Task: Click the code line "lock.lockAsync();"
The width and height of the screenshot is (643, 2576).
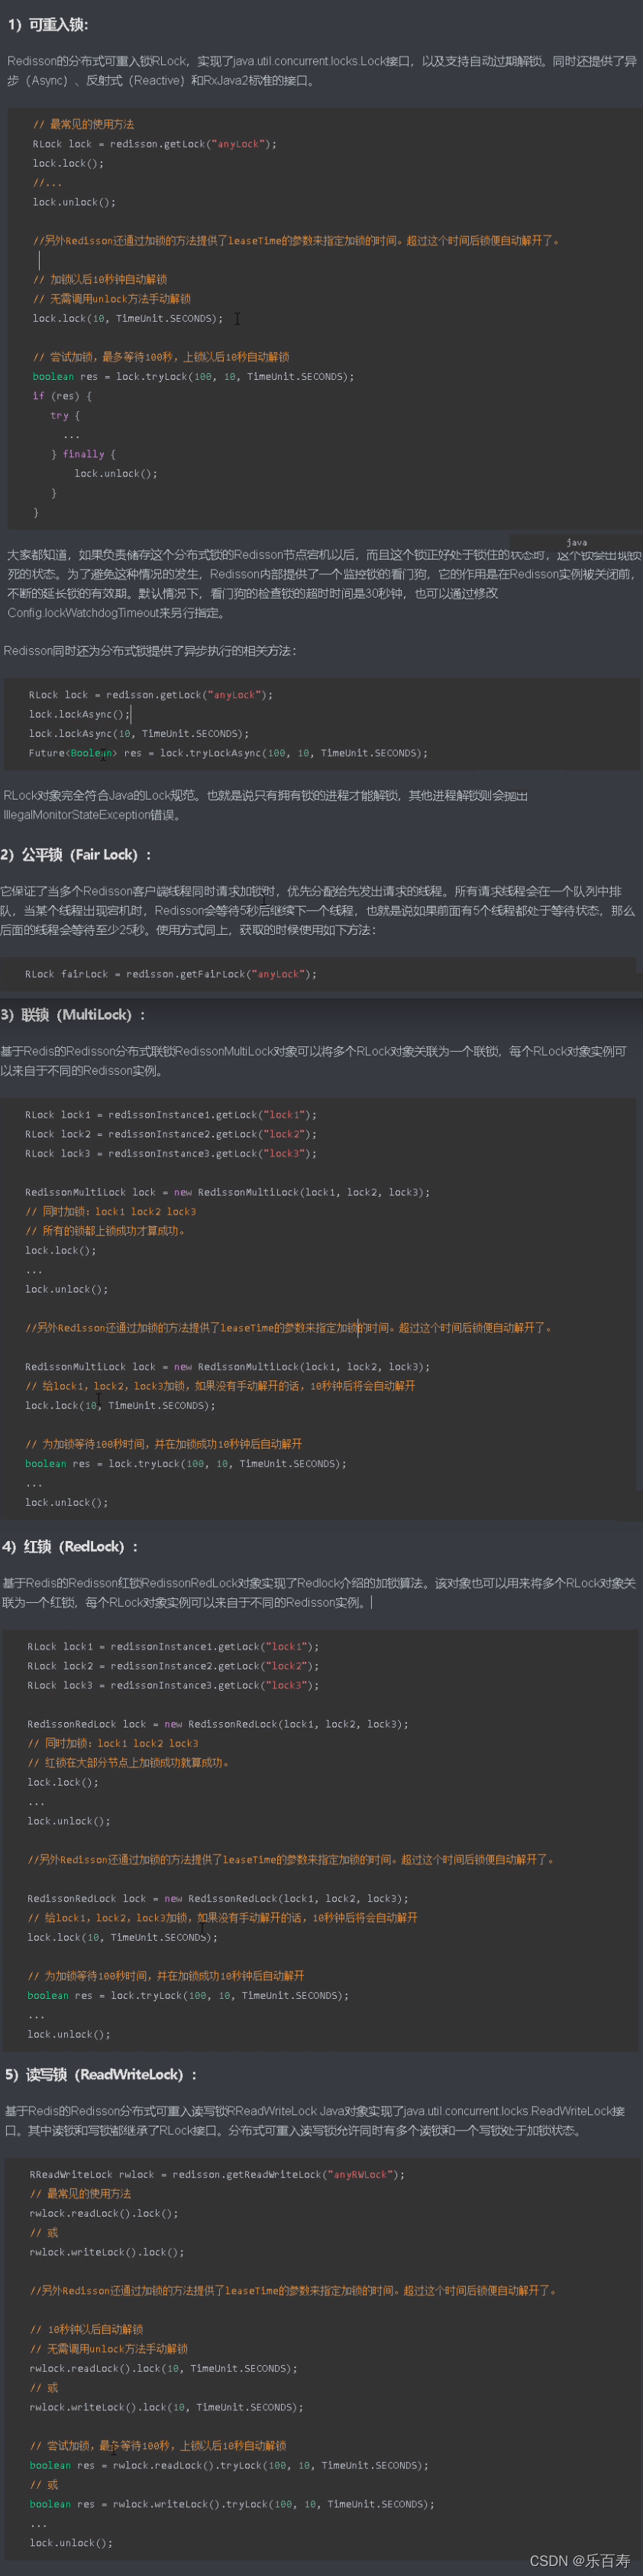Action: coord(79,714)
